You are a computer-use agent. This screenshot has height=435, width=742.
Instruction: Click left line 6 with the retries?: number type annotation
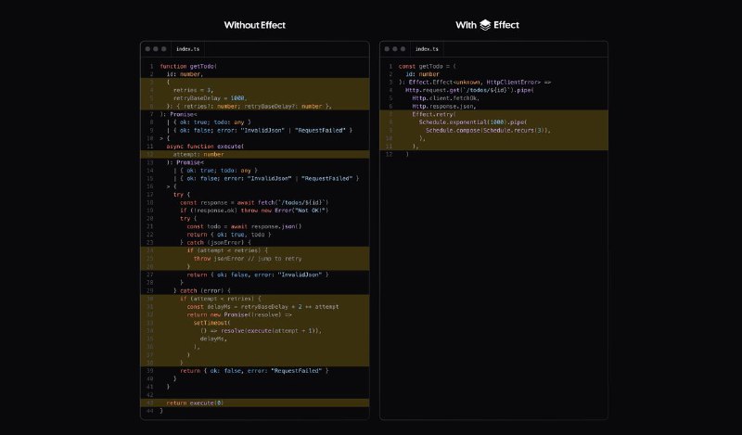click(x=249, y=106)
